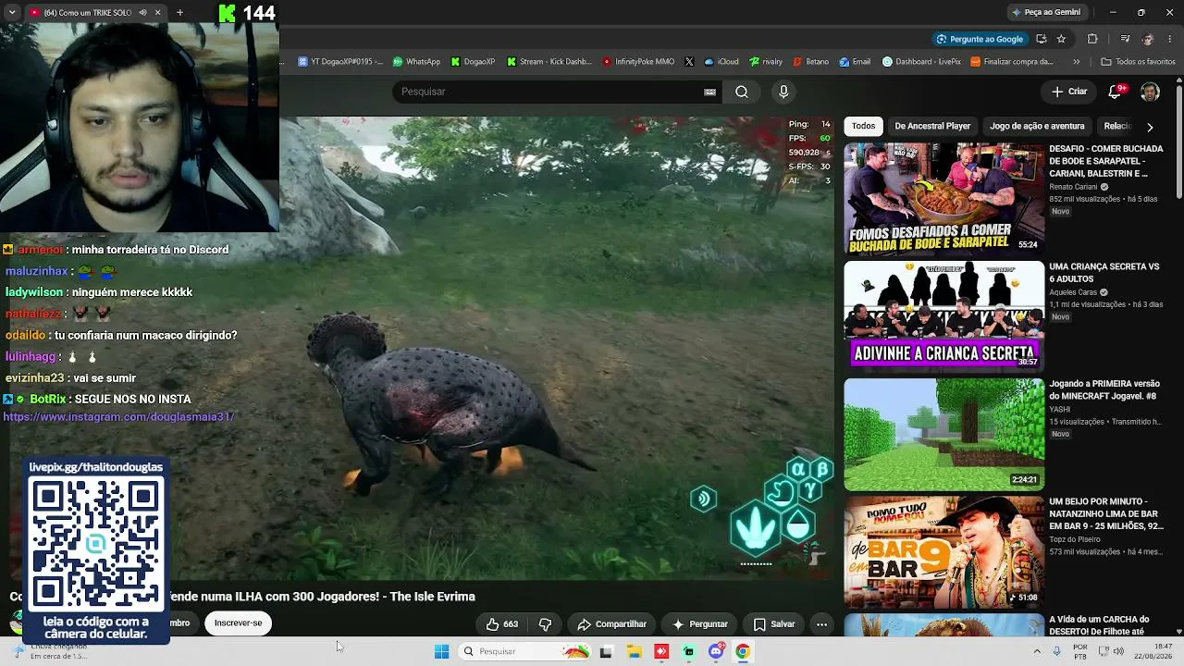Open the rivalry bookmark
This screenshot has width=1184, height=666.
(766, 62)
